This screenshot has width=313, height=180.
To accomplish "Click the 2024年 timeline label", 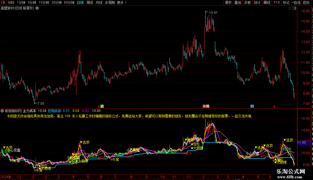I will point(6,177).
